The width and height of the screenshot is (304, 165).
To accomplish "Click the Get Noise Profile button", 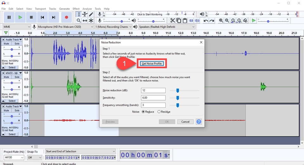I will [x=152, y=64].
